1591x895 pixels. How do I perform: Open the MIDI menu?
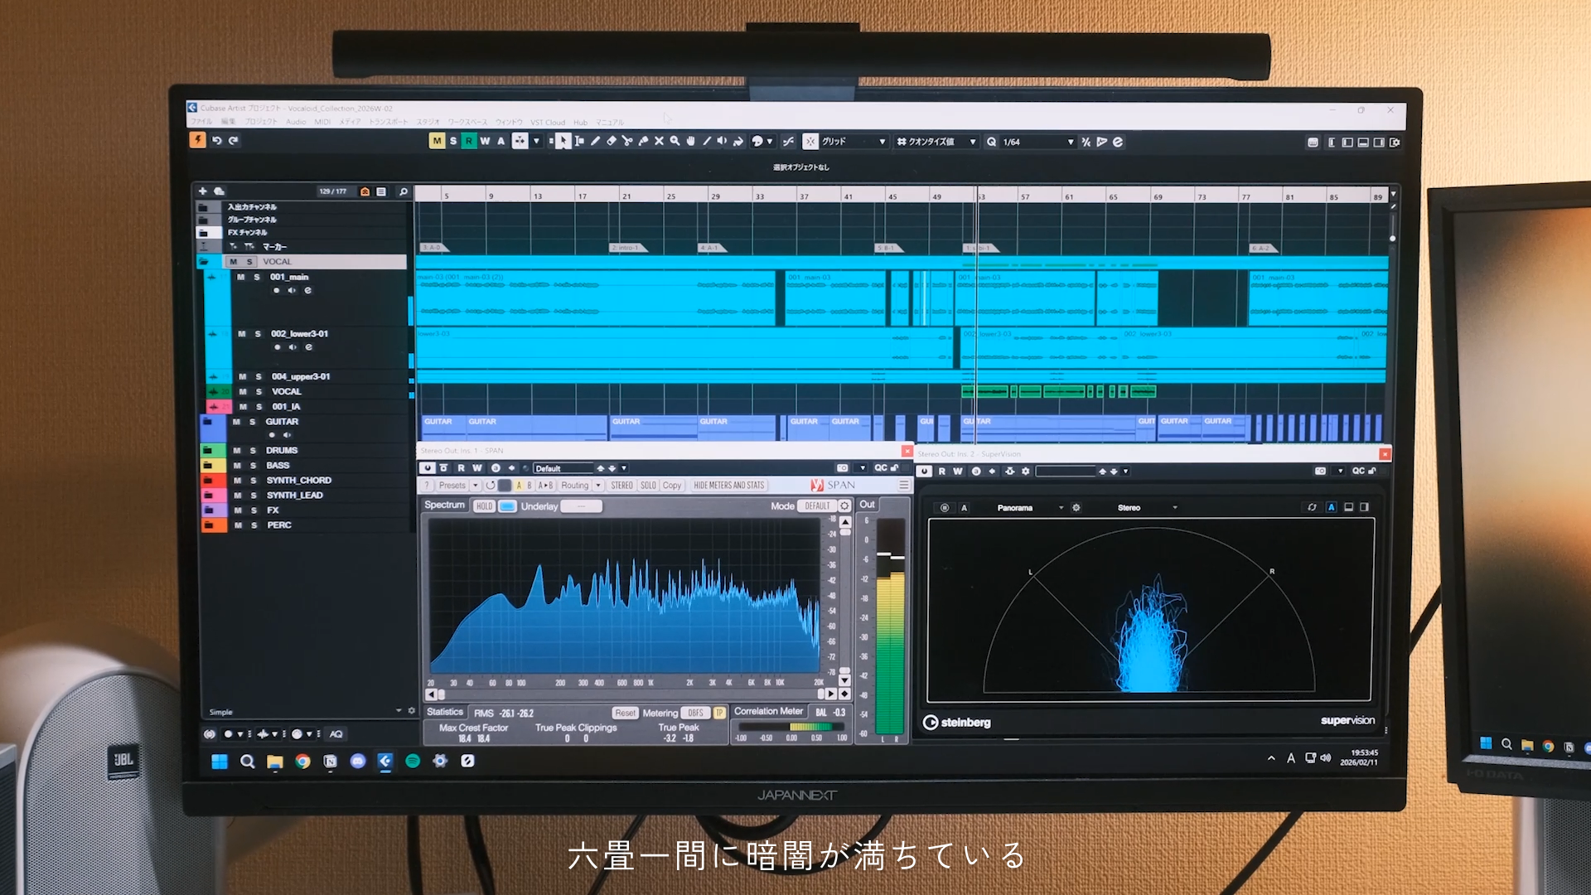pyautogui.click(x=322, y=122)
